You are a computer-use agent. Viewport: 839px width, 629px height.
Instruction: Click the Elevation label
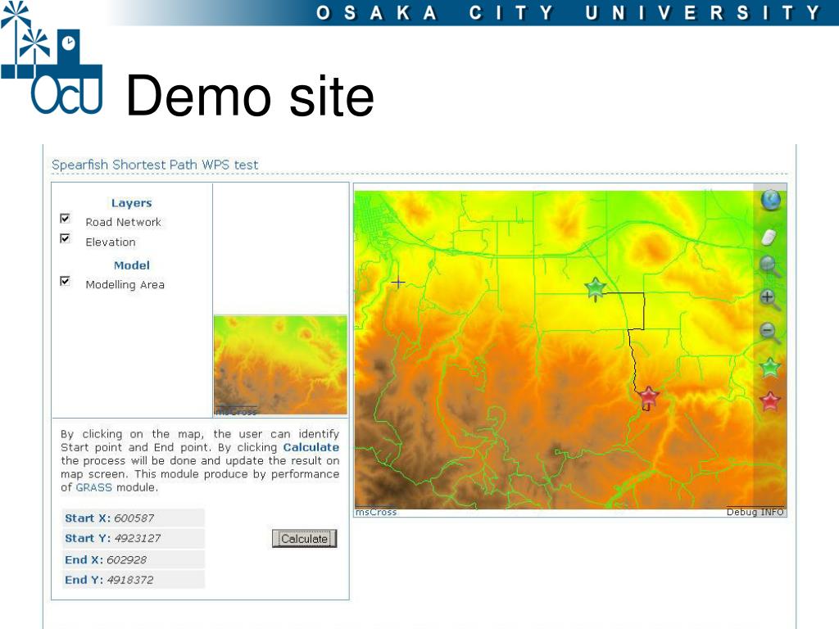tap(111, 242)
